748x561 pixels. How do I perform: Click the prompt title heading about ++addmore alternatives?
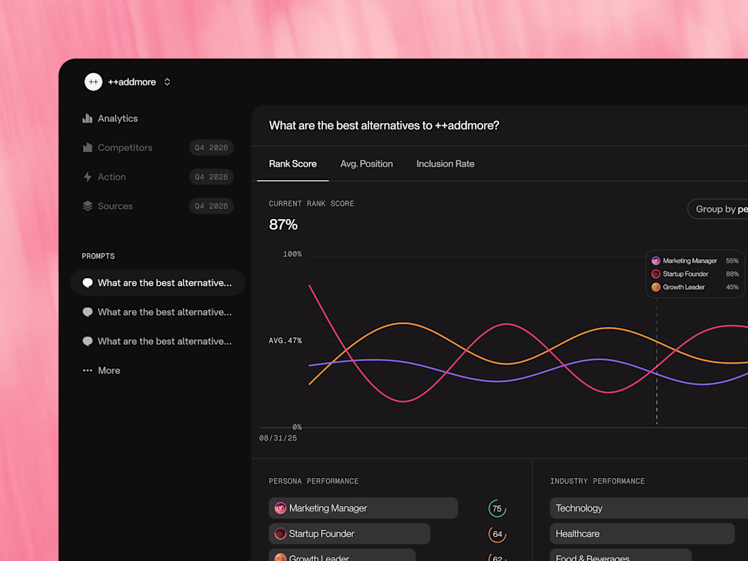tap(384, 126)
